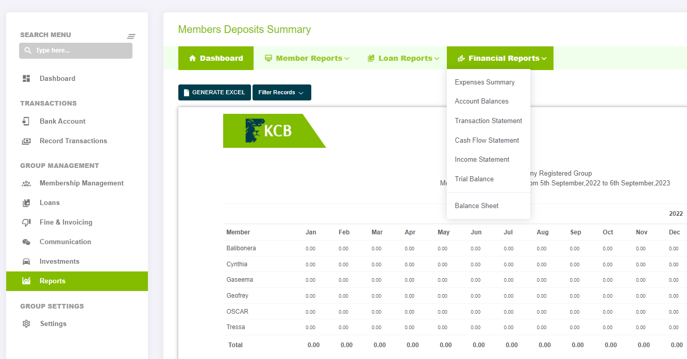Viewport: 687px width, 359px height.
Task: Expand the Loan Reports dropdown chevron
Action: pyautogui.click(x=437, y=59)
